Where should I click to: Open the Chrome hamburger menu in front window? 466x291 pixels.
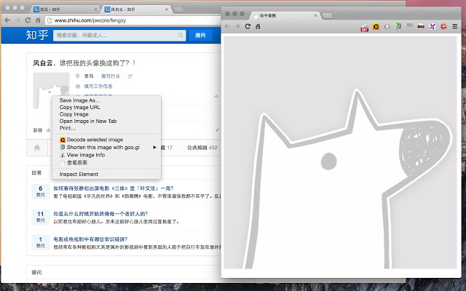[x=454, y=26]
